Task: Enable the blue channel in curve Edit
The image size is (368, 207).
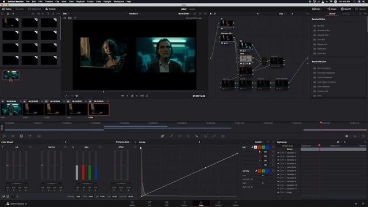Action: pos(267,147)
